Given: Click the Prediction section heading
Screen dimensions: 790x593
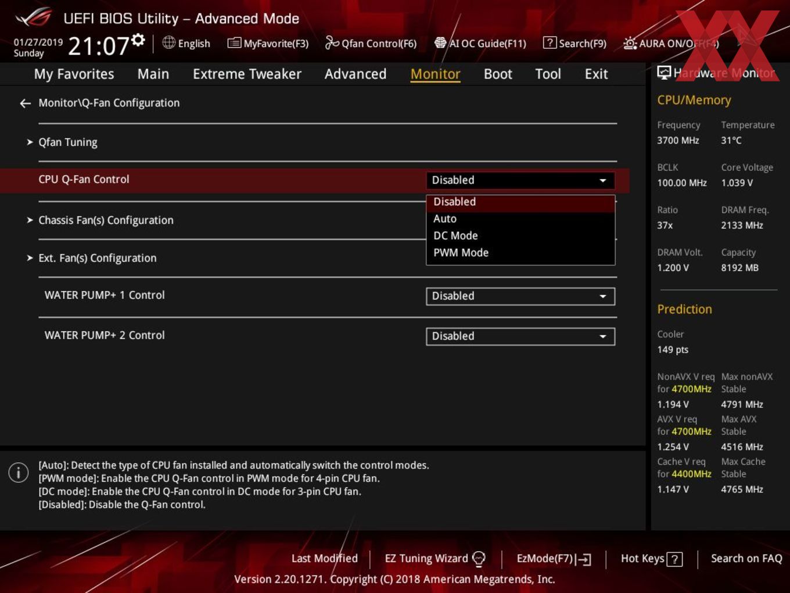Looking at the screenshot, I should [684, 309].
